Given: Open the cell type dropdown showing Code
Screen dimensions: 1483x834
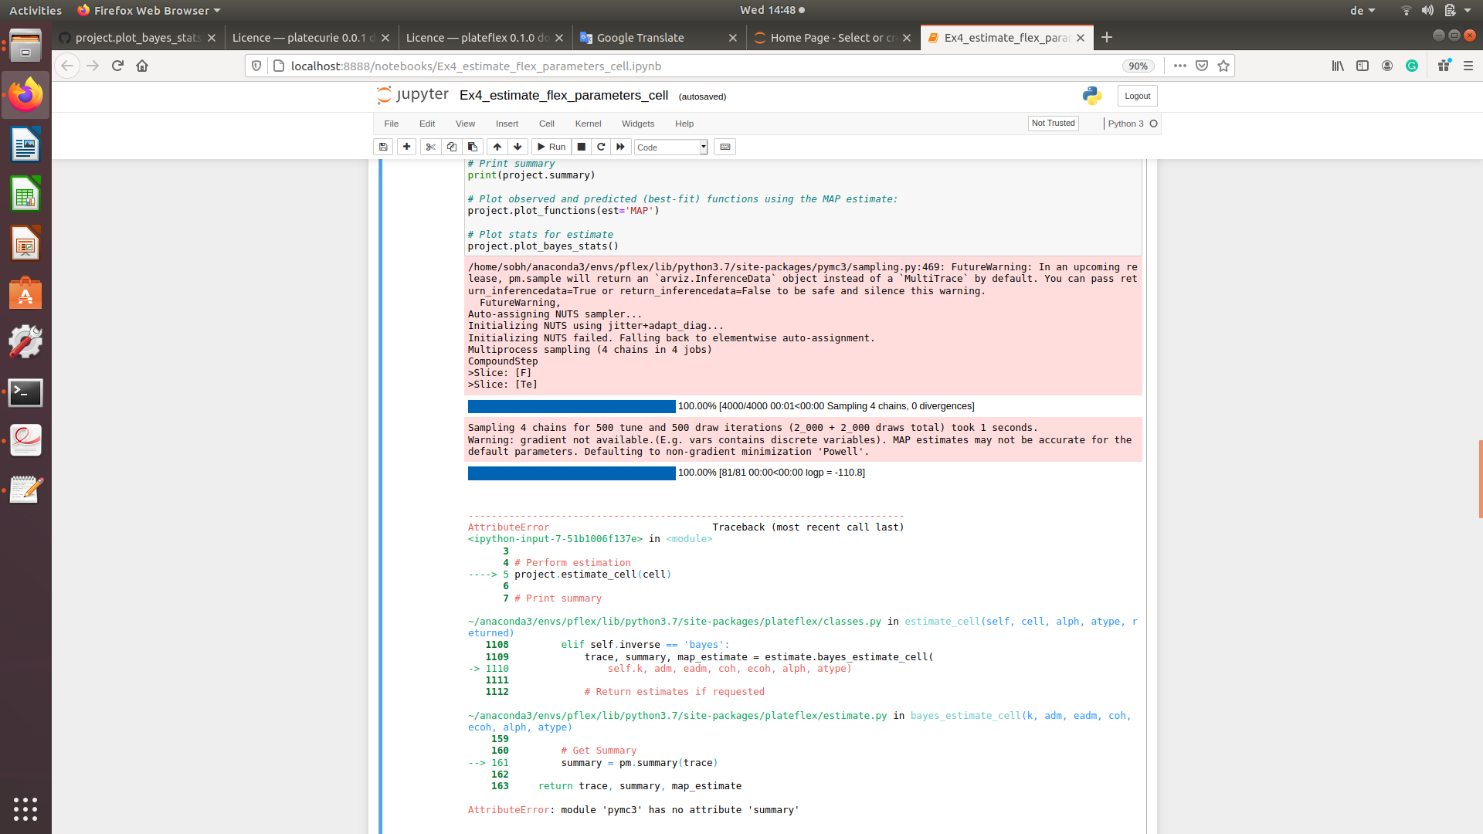Looking at the screenshot, I should click(x=670, y=147).
